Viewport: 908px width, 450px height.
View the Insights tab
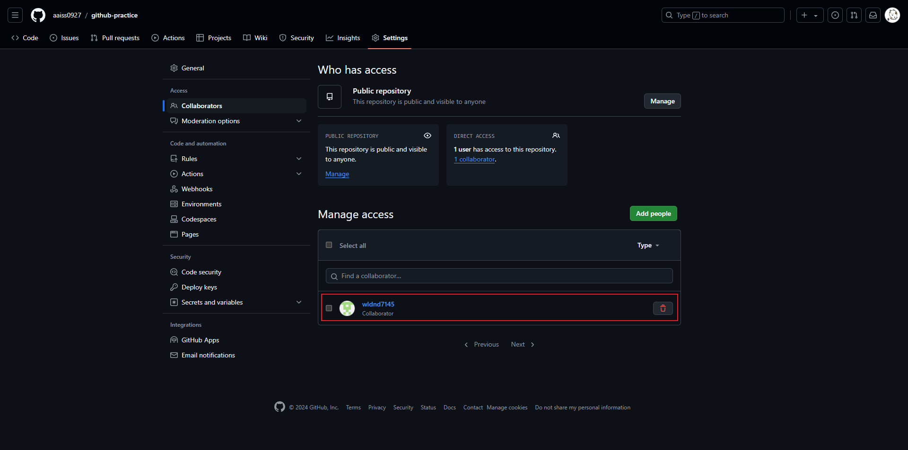click(343, 38)
